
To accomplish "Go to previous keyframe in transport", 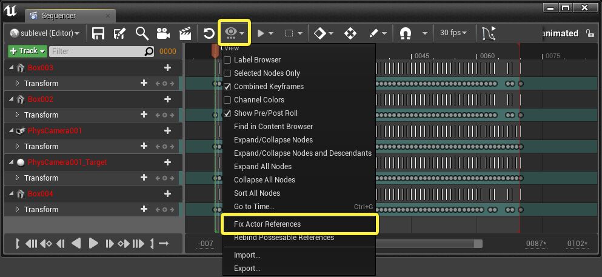I will point(45,244).
